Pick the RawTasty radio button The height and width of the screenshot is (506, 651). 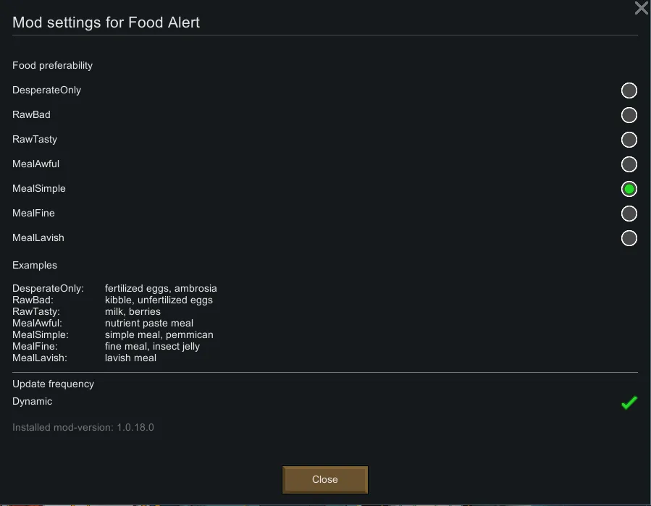629,140
